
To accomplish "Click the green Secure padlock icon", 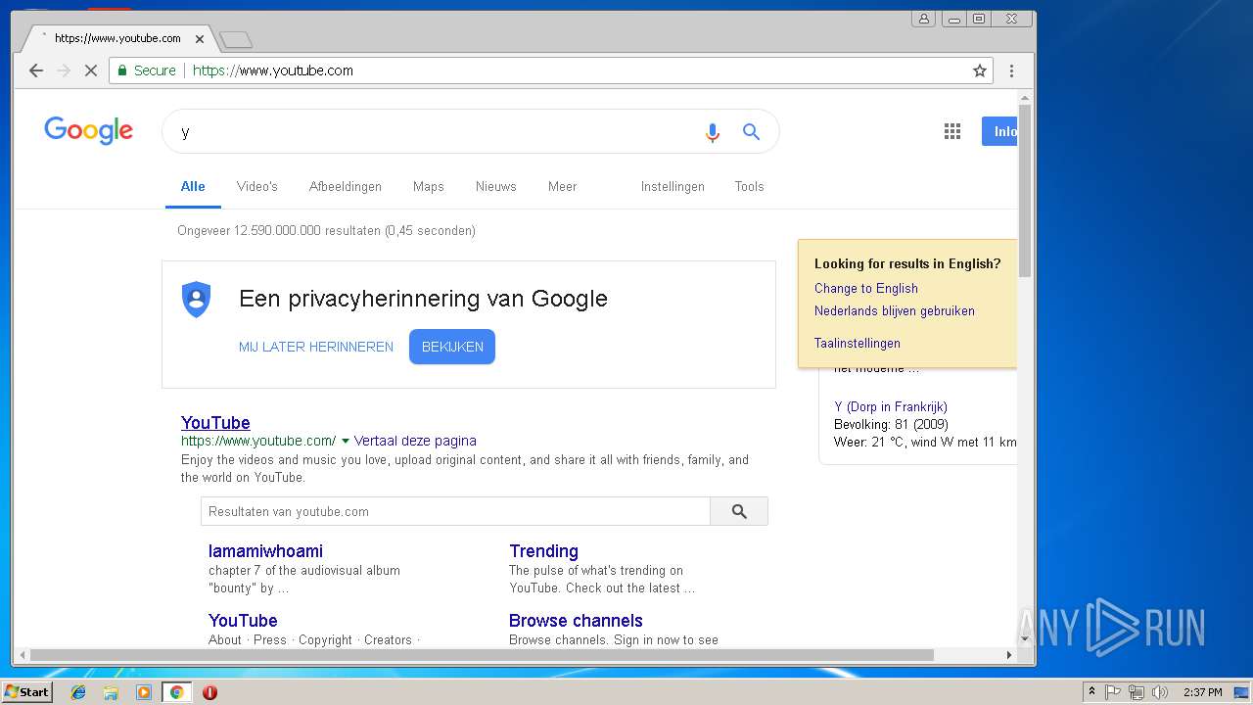I will click(122, 70).
